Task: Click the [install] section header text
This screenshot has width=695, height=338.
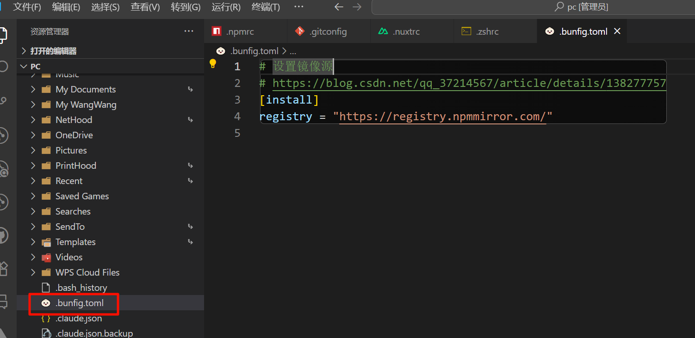Action: (x=289, y=100)
